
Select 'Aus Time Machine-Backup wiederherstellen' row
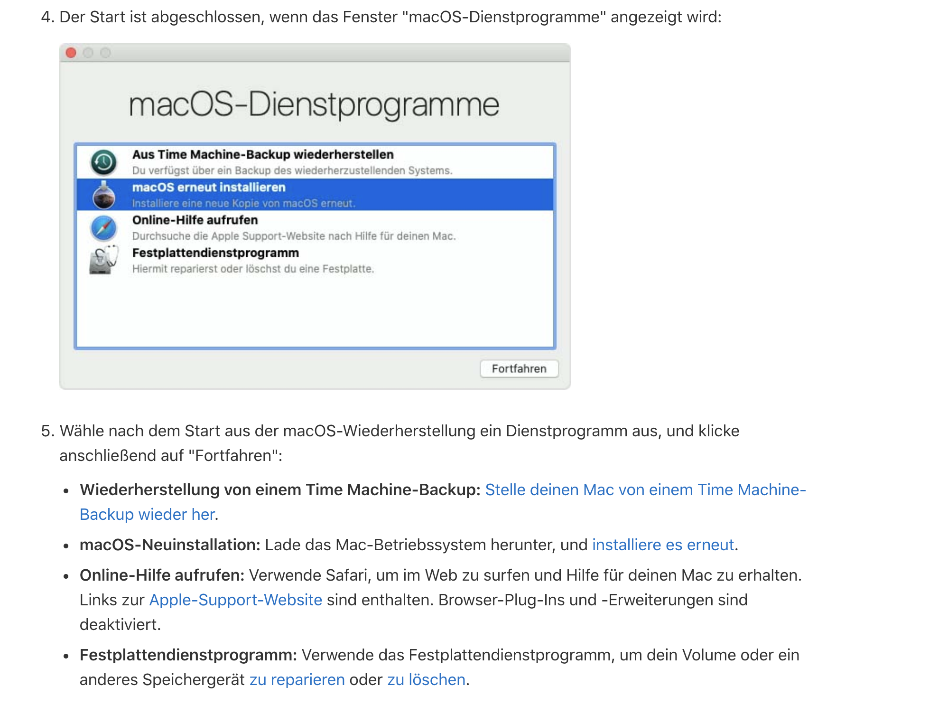click(262, 155)
